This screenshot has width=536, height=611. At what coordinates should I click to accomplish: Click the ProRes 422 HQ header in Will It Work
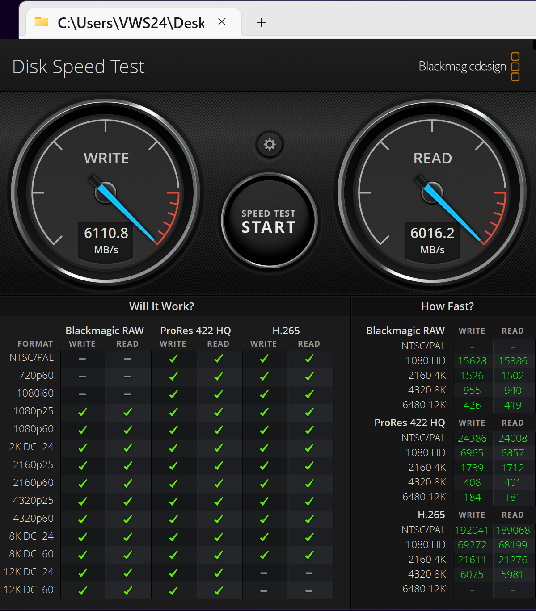point(196,331)
